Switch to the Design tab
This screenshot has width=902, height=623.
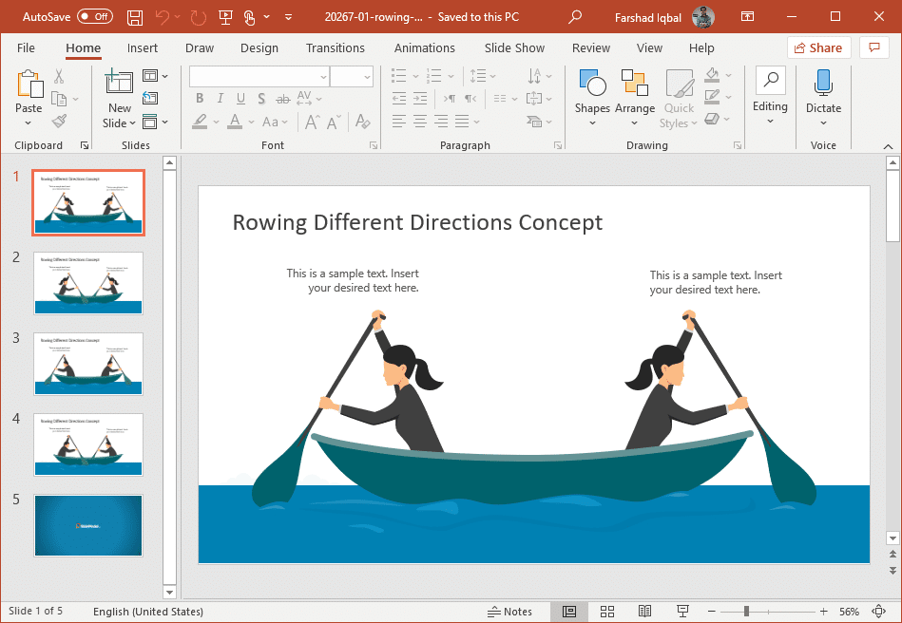pos(259,48)
